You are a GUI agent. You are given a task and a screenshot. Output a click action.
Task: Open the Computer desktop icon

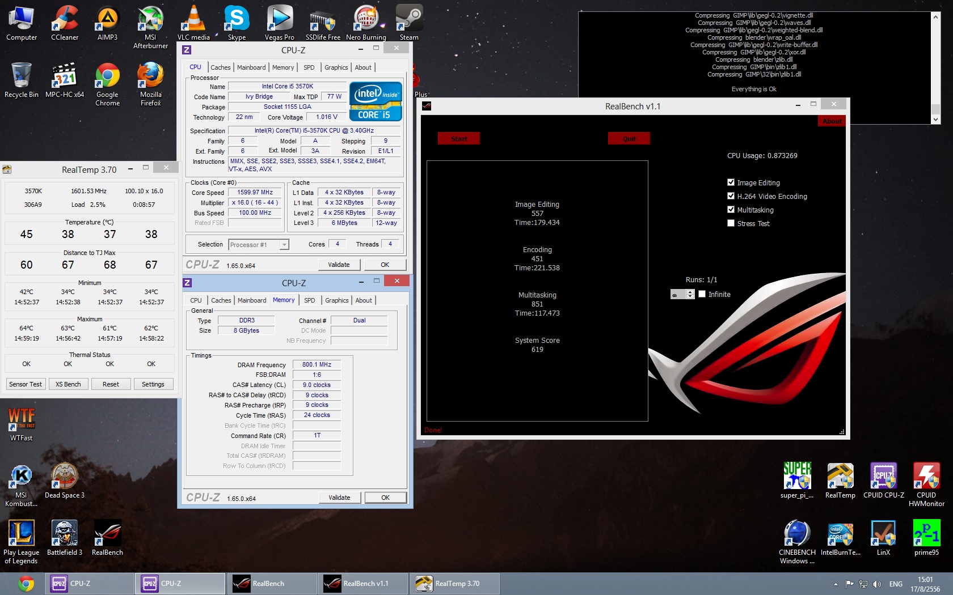point(22,23)
